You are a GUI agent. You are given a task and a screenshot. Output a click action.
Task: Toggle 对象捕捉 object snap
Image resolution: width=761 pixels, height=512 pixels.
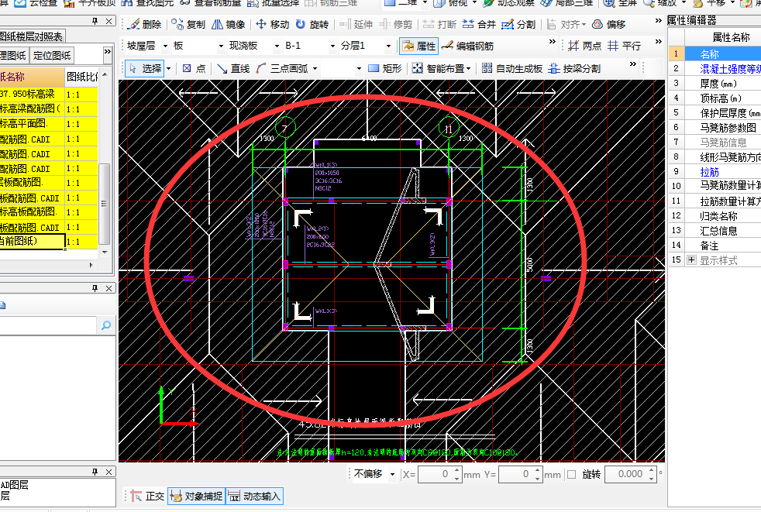tap(196, 496)
